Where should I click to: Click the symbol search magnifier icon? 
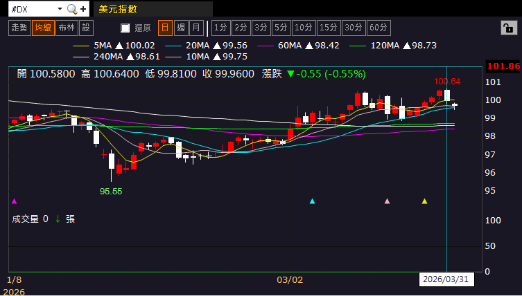click(x=72, y=9)
